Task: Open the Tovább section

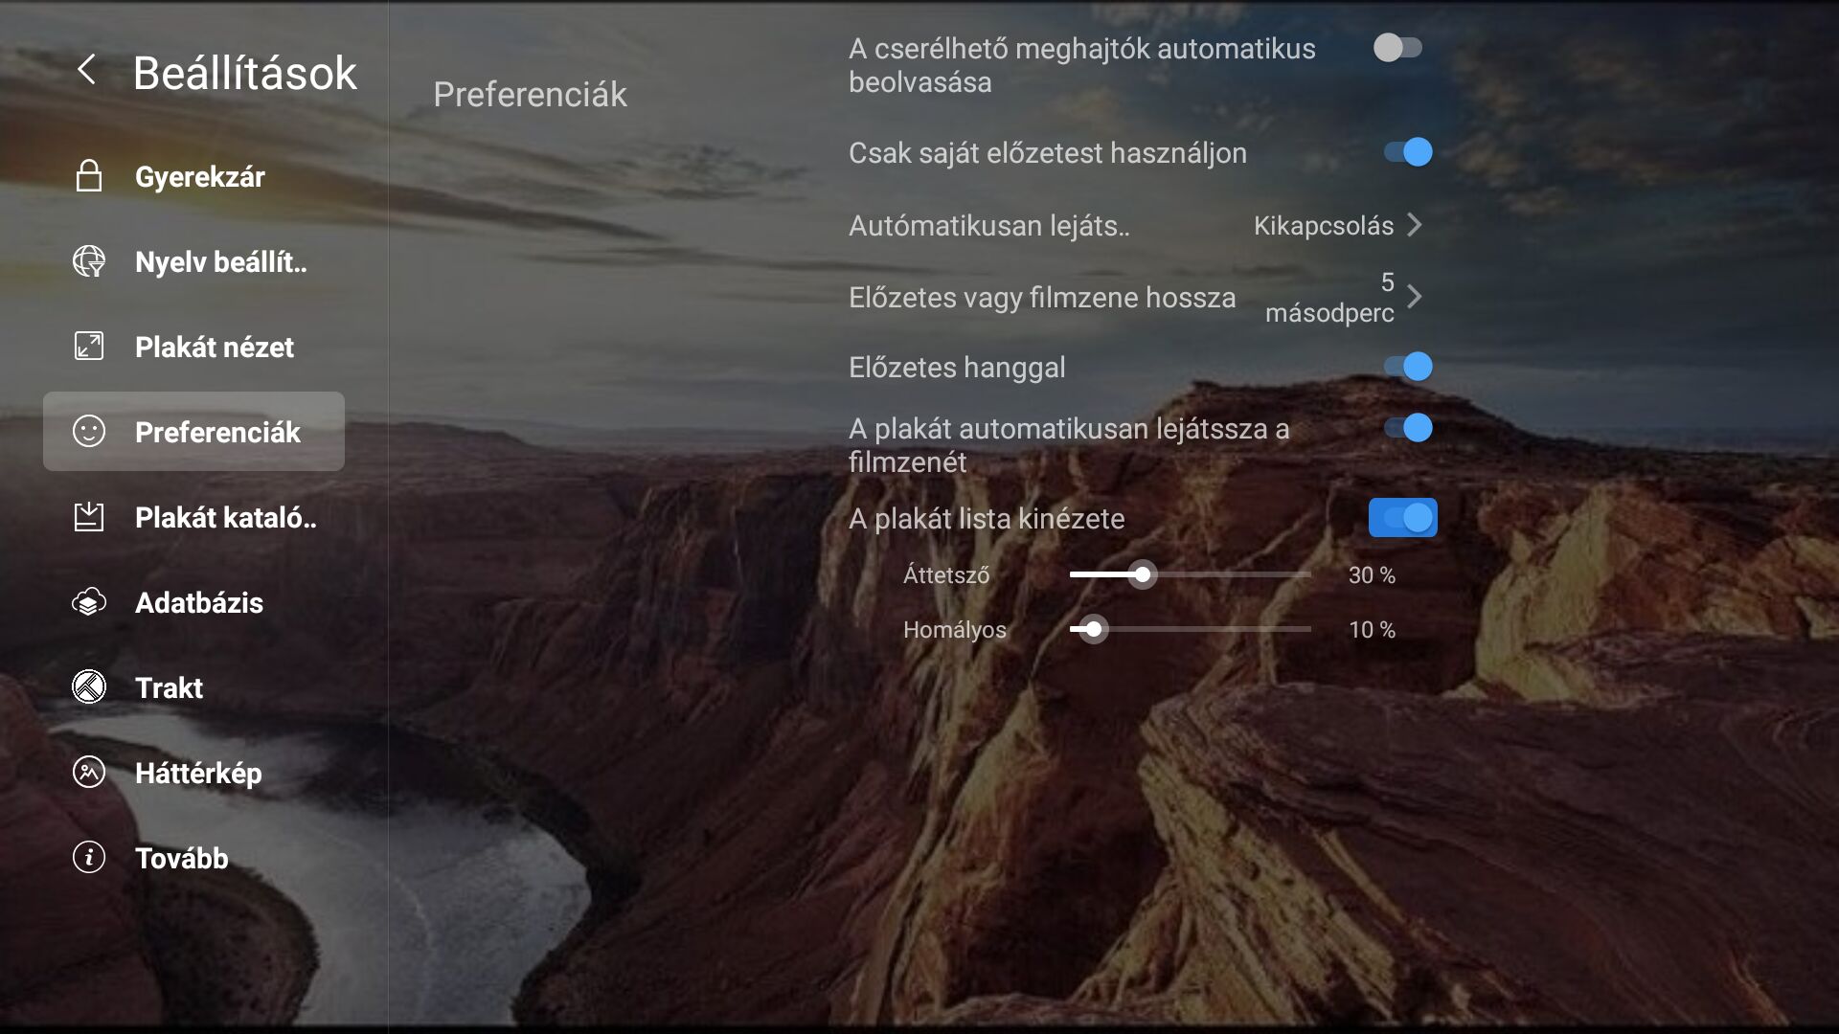Action: pyautogui.click(x=193, y=858)
